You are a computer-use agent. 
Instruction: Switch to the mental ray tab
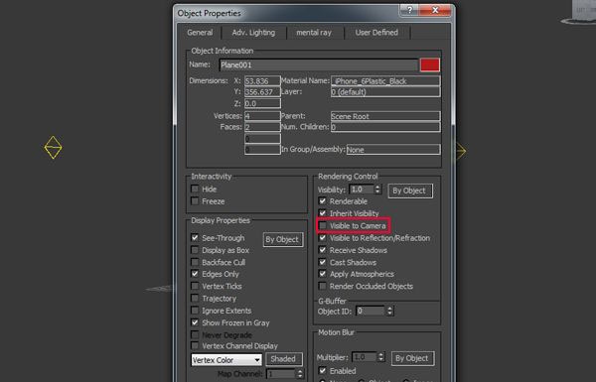click(x=314, y=33)
